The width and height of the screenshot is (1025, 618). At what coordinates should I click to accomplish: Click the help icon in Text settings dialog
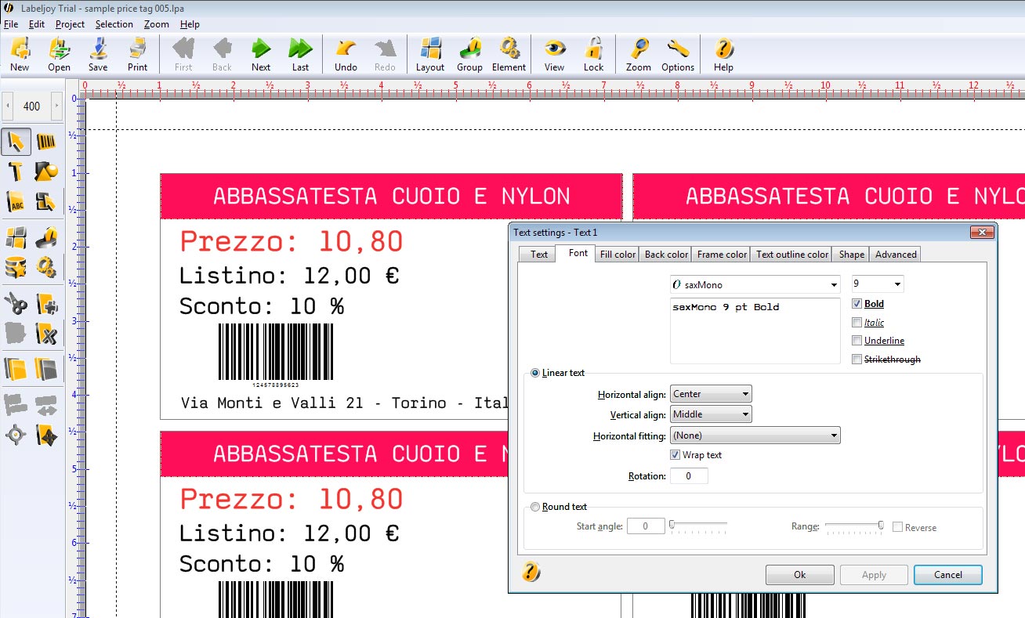[x=531, y=571]
